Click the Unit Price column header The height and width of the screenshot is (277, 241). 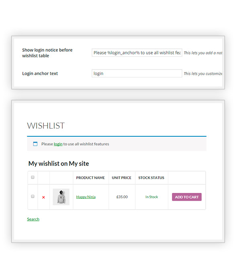[122, 178]
